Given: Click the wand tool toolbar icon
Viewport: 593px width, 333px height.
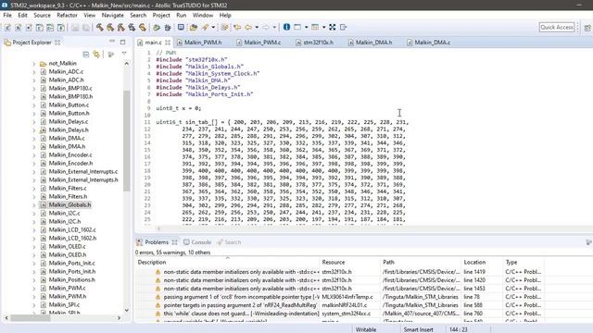Looking at the screenshot, I should pos(205,27).
